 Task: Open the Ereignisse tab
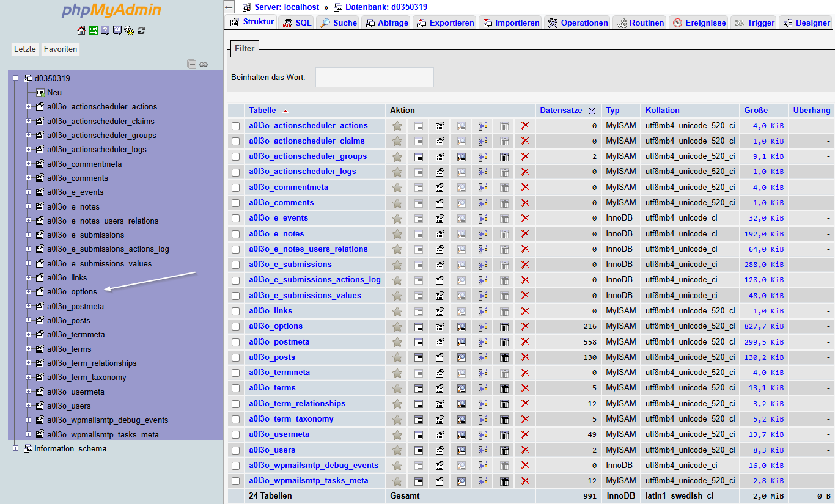click(699, 23)
